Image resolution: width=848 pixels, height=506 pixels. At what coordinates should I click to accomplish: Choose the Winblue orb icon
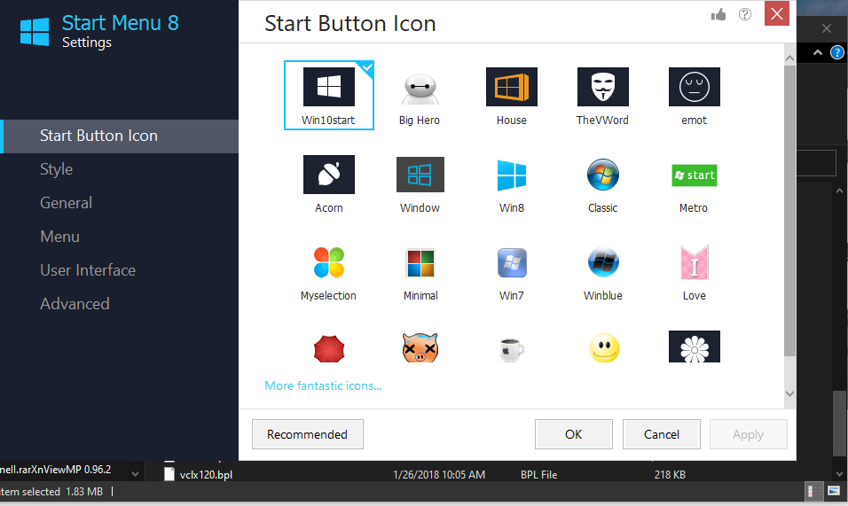pyautogui.click(x=603, y=262)
